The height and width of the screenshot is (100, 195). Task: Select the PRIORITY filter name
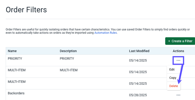point(15,58)
